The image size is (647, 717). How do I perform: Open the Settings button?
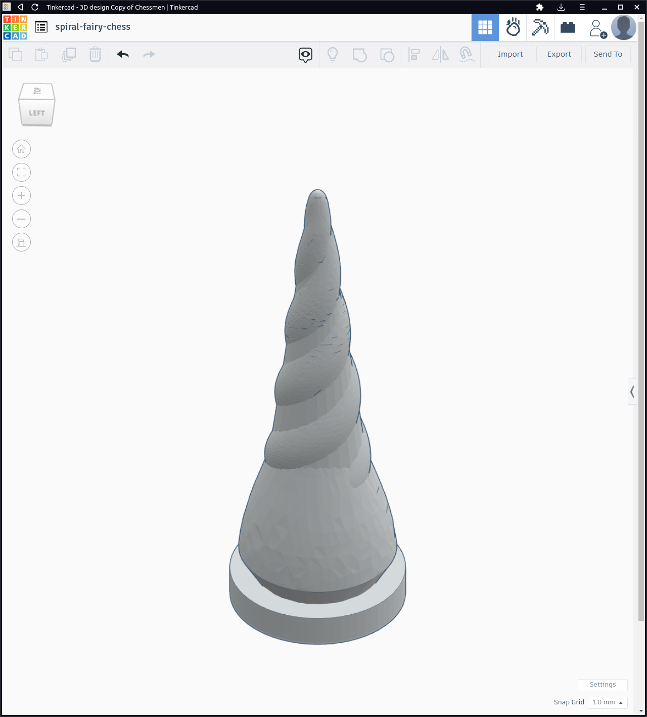603,685
